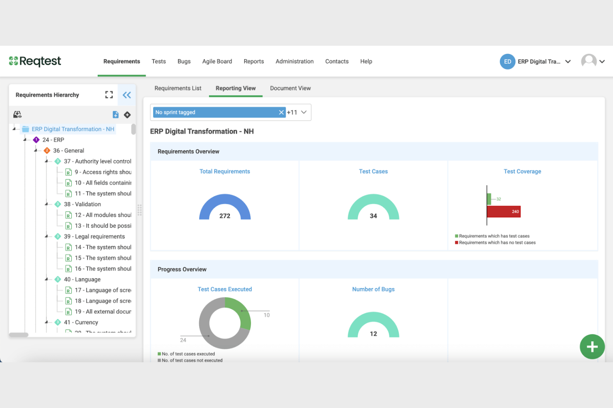Open the Reports menu

[254, 62]
